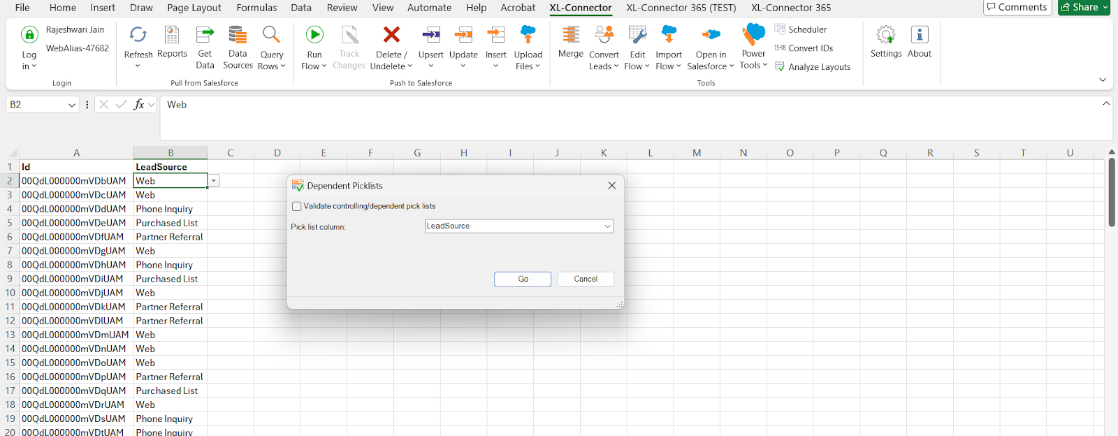
Task: Collapse the ribbon with the chevron
Action: tap(1103, 80)
